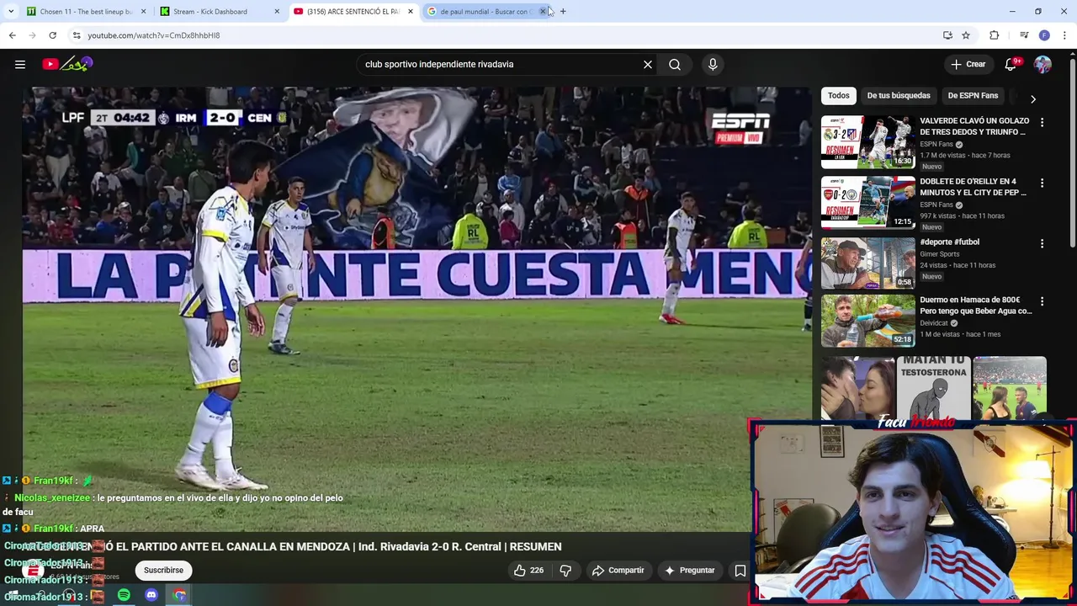The image size is (1077, 606).
Task: Open Discord from the taskbar
Action: (151, 595)
